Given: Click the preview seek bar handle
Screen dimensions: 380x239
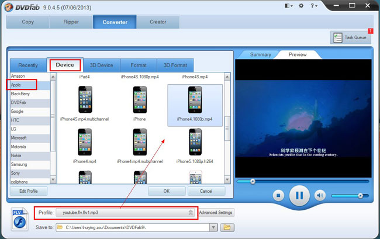Looking at the screenshot, I should click(253, 181).
